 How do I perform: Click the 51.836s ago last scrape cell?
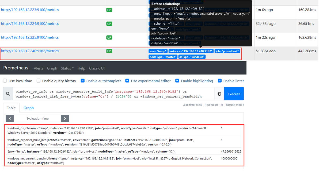[x=265, y=51]
